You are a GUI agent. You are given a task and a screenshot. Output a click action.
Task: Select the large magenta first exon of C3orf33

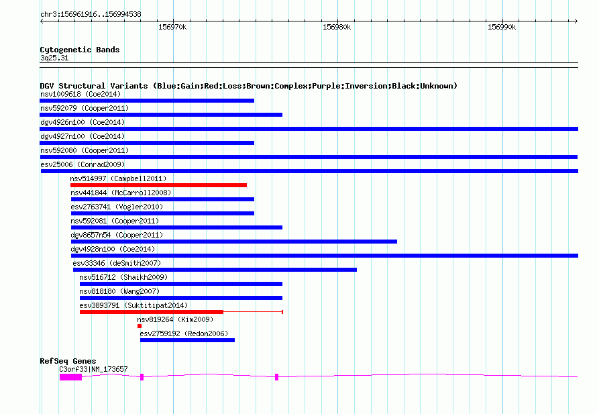[x=71, y=377]
